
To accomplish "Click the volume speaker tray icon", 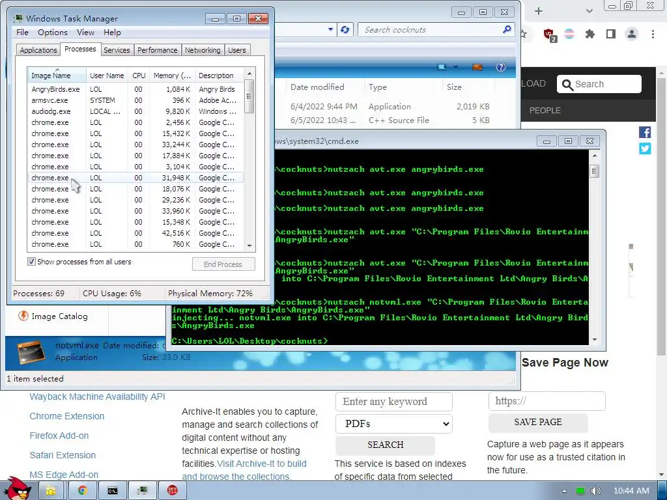I will (595, 491).
